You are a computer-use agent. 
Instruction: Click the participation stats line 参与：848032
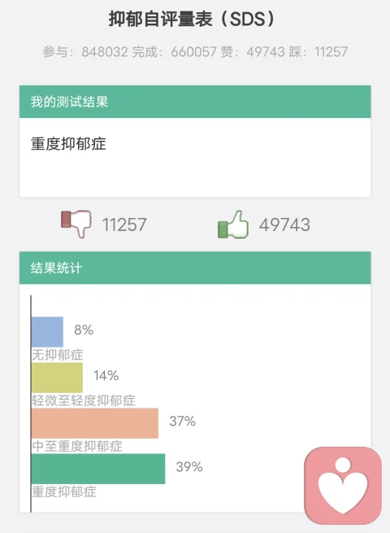click(x=85, y=52)
